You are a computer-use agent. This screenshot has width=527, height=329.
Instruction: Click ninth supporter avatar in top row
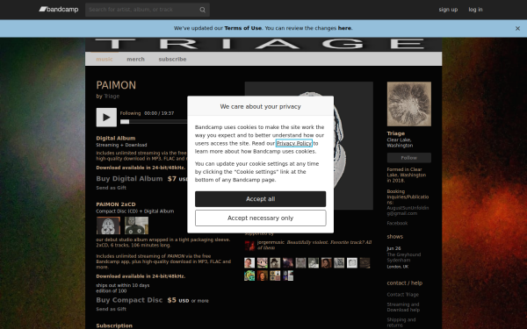tap(352, 263)
